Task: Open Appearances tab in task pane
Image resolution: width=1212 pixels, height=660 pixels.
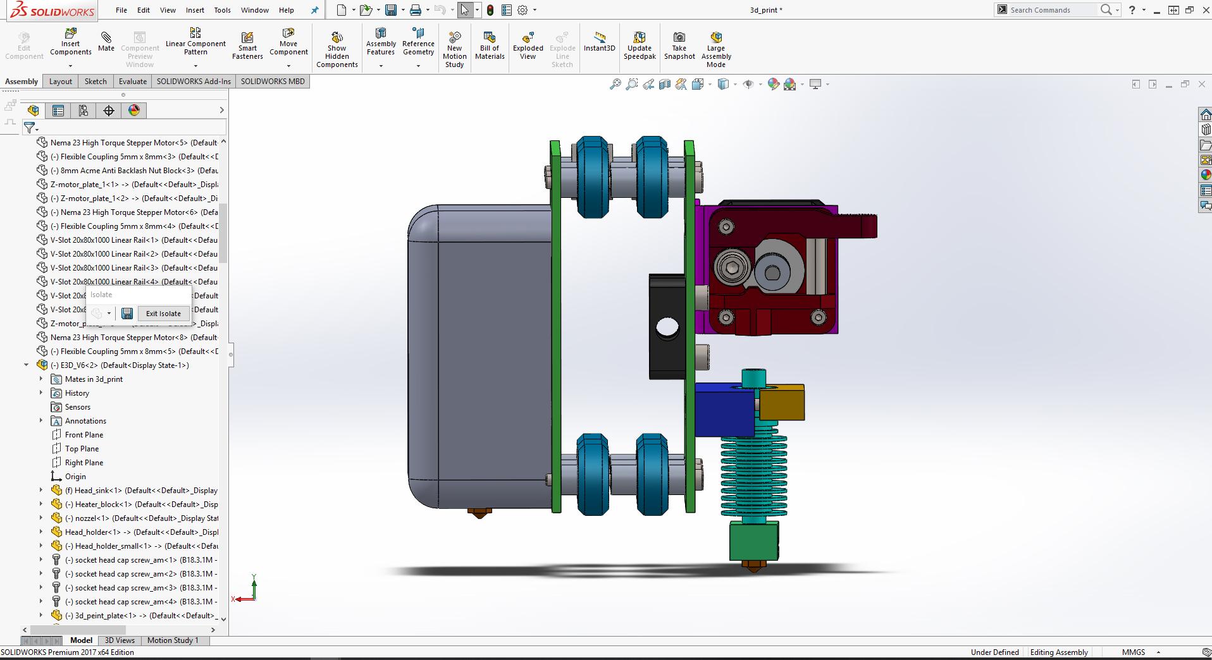Action: [x=1205, y=175]
